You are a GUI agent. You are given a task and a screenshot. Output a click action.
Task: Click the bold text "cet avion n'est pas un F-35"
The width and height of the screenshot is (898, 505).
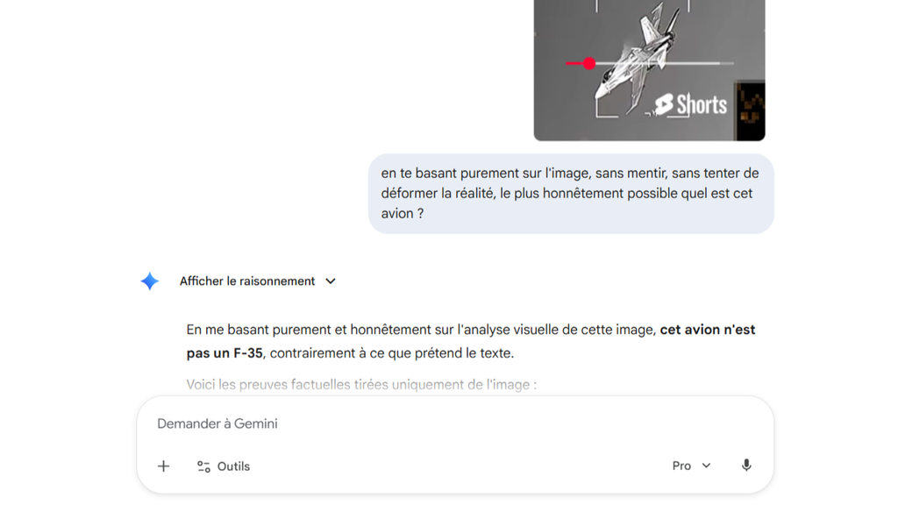point(471,341)
